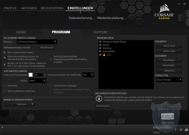Click the Corsair sails icon in footer
This screenshot has width=189, height=135.
pos(185,130)
